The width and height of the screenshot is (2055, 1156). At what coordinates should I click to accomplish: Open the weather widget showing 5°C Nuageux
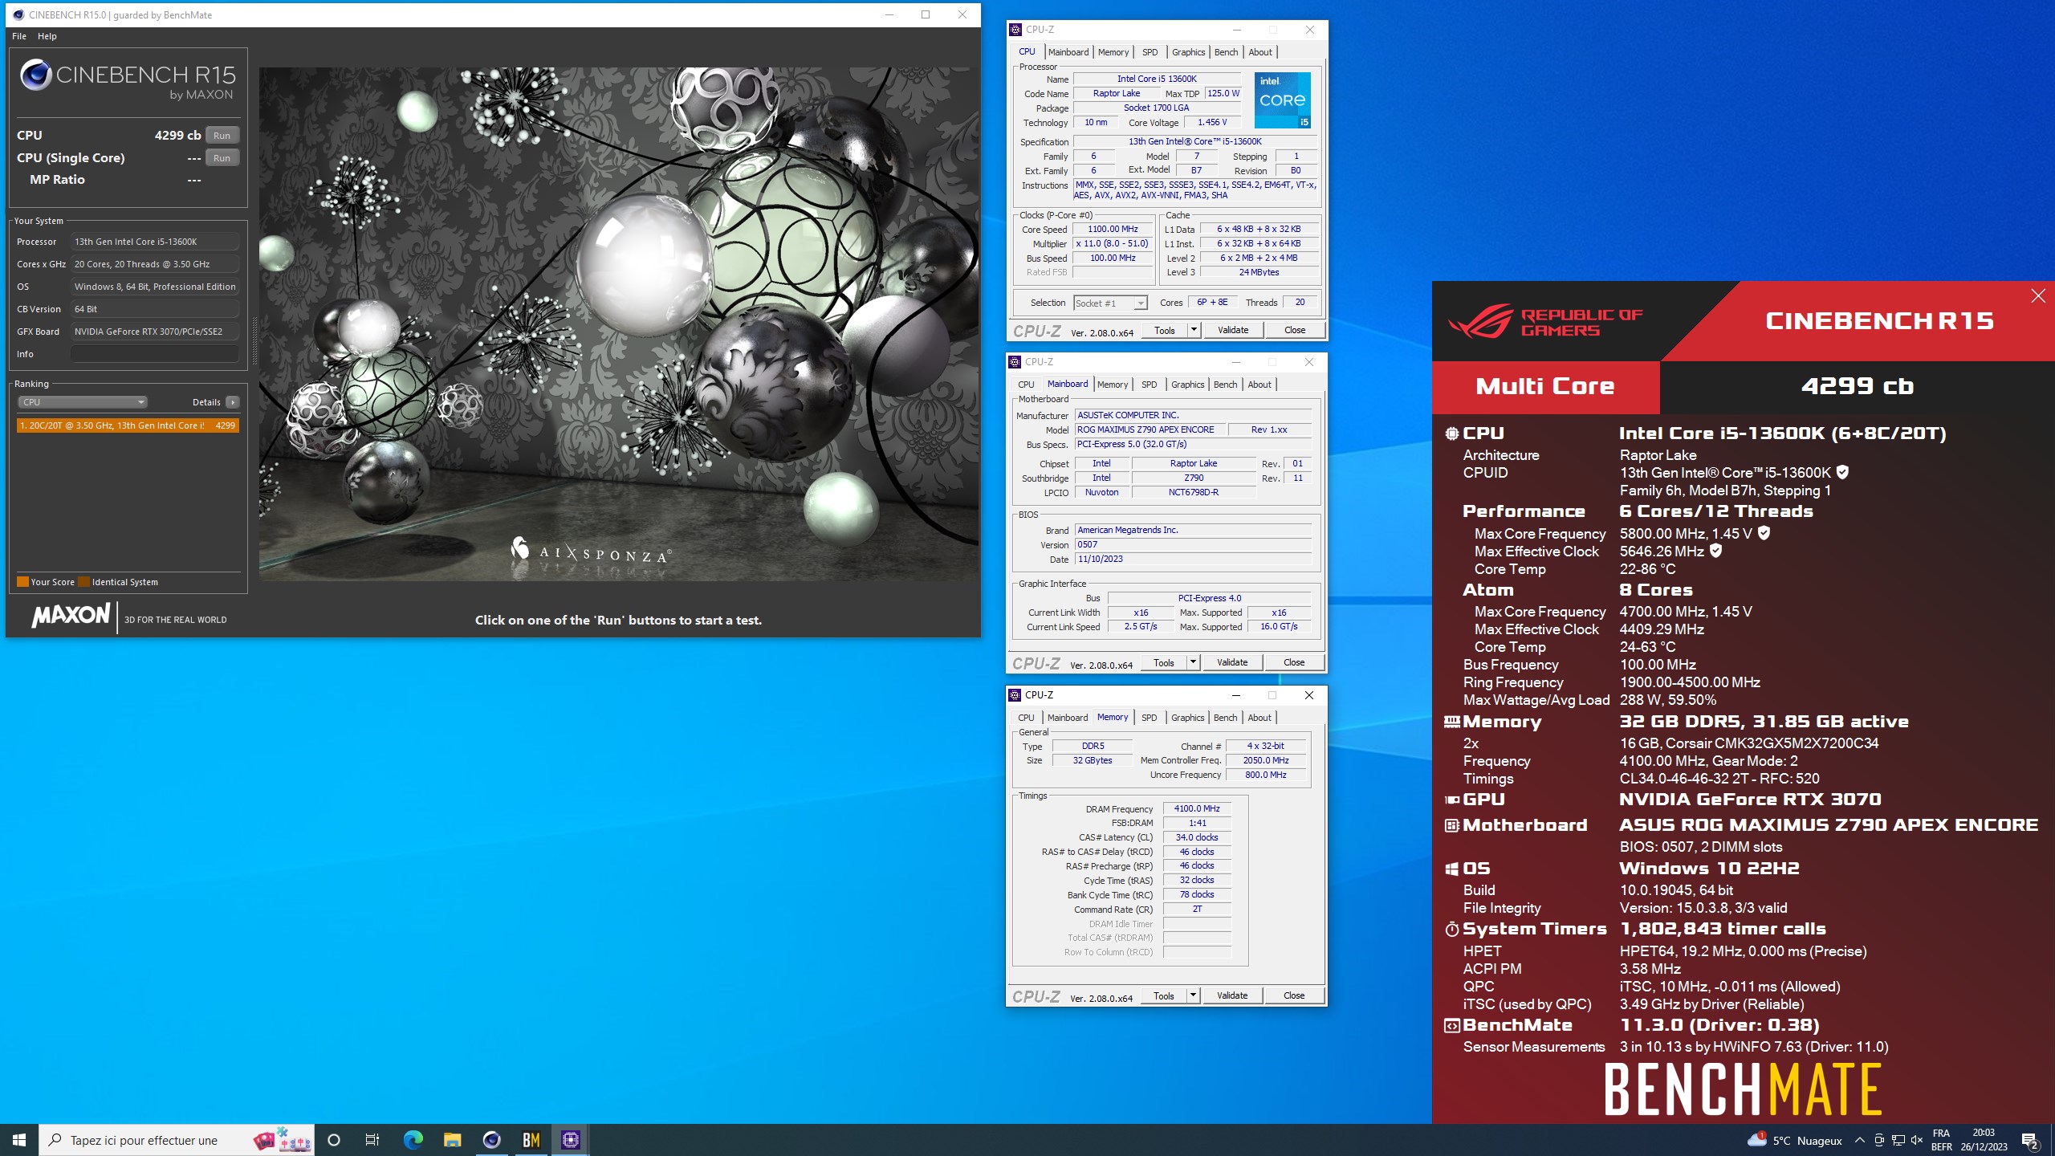pos(1794,1140)
